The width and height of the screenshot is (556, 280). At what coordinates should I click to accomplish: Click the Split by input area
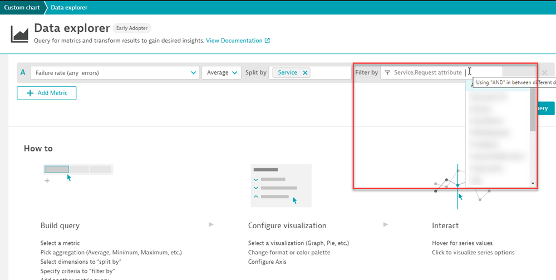[x=332, y=72]
